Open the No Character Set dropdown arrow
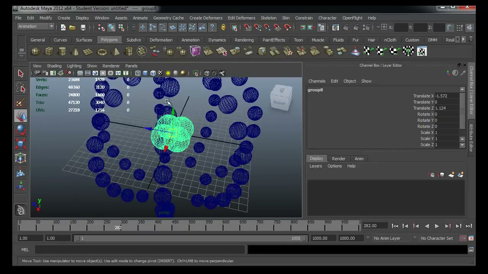The image size is (488, 274). tap(416, 238)
